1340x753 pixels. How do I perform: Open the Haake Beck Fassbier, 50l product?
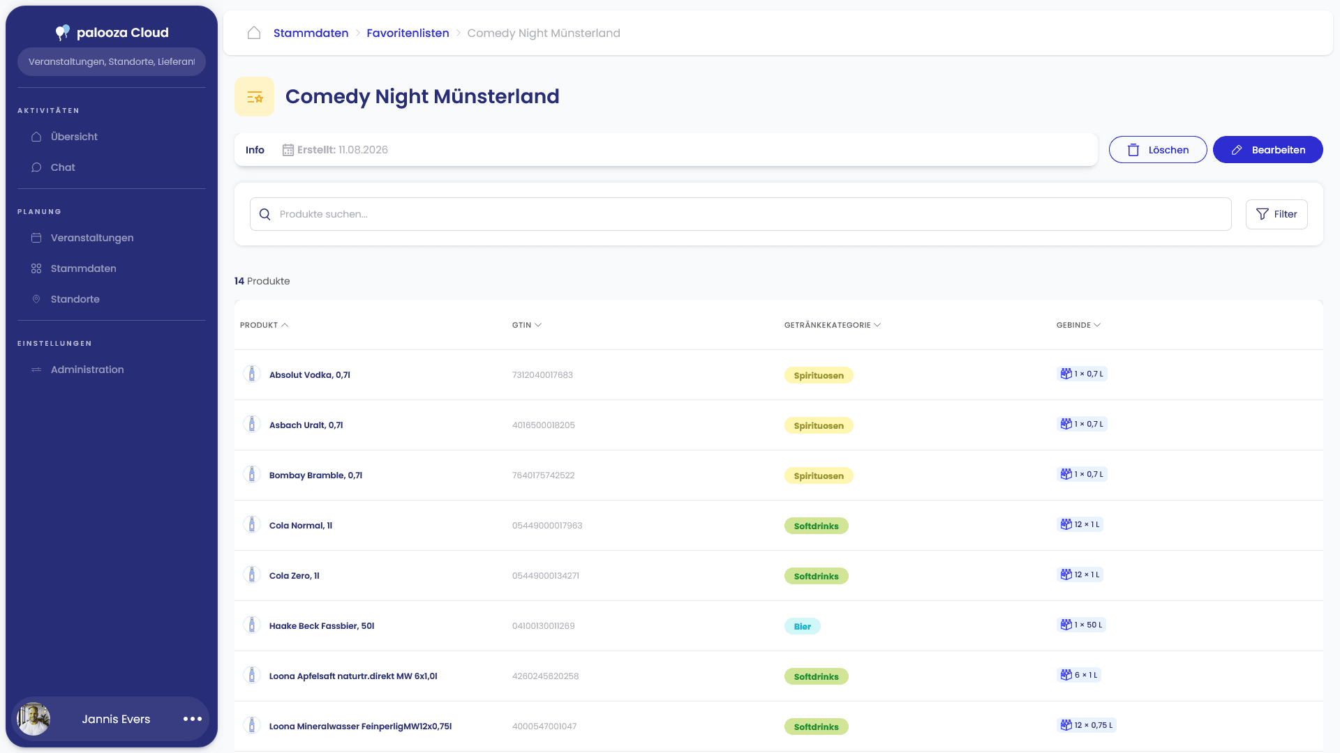pos(322,626)
